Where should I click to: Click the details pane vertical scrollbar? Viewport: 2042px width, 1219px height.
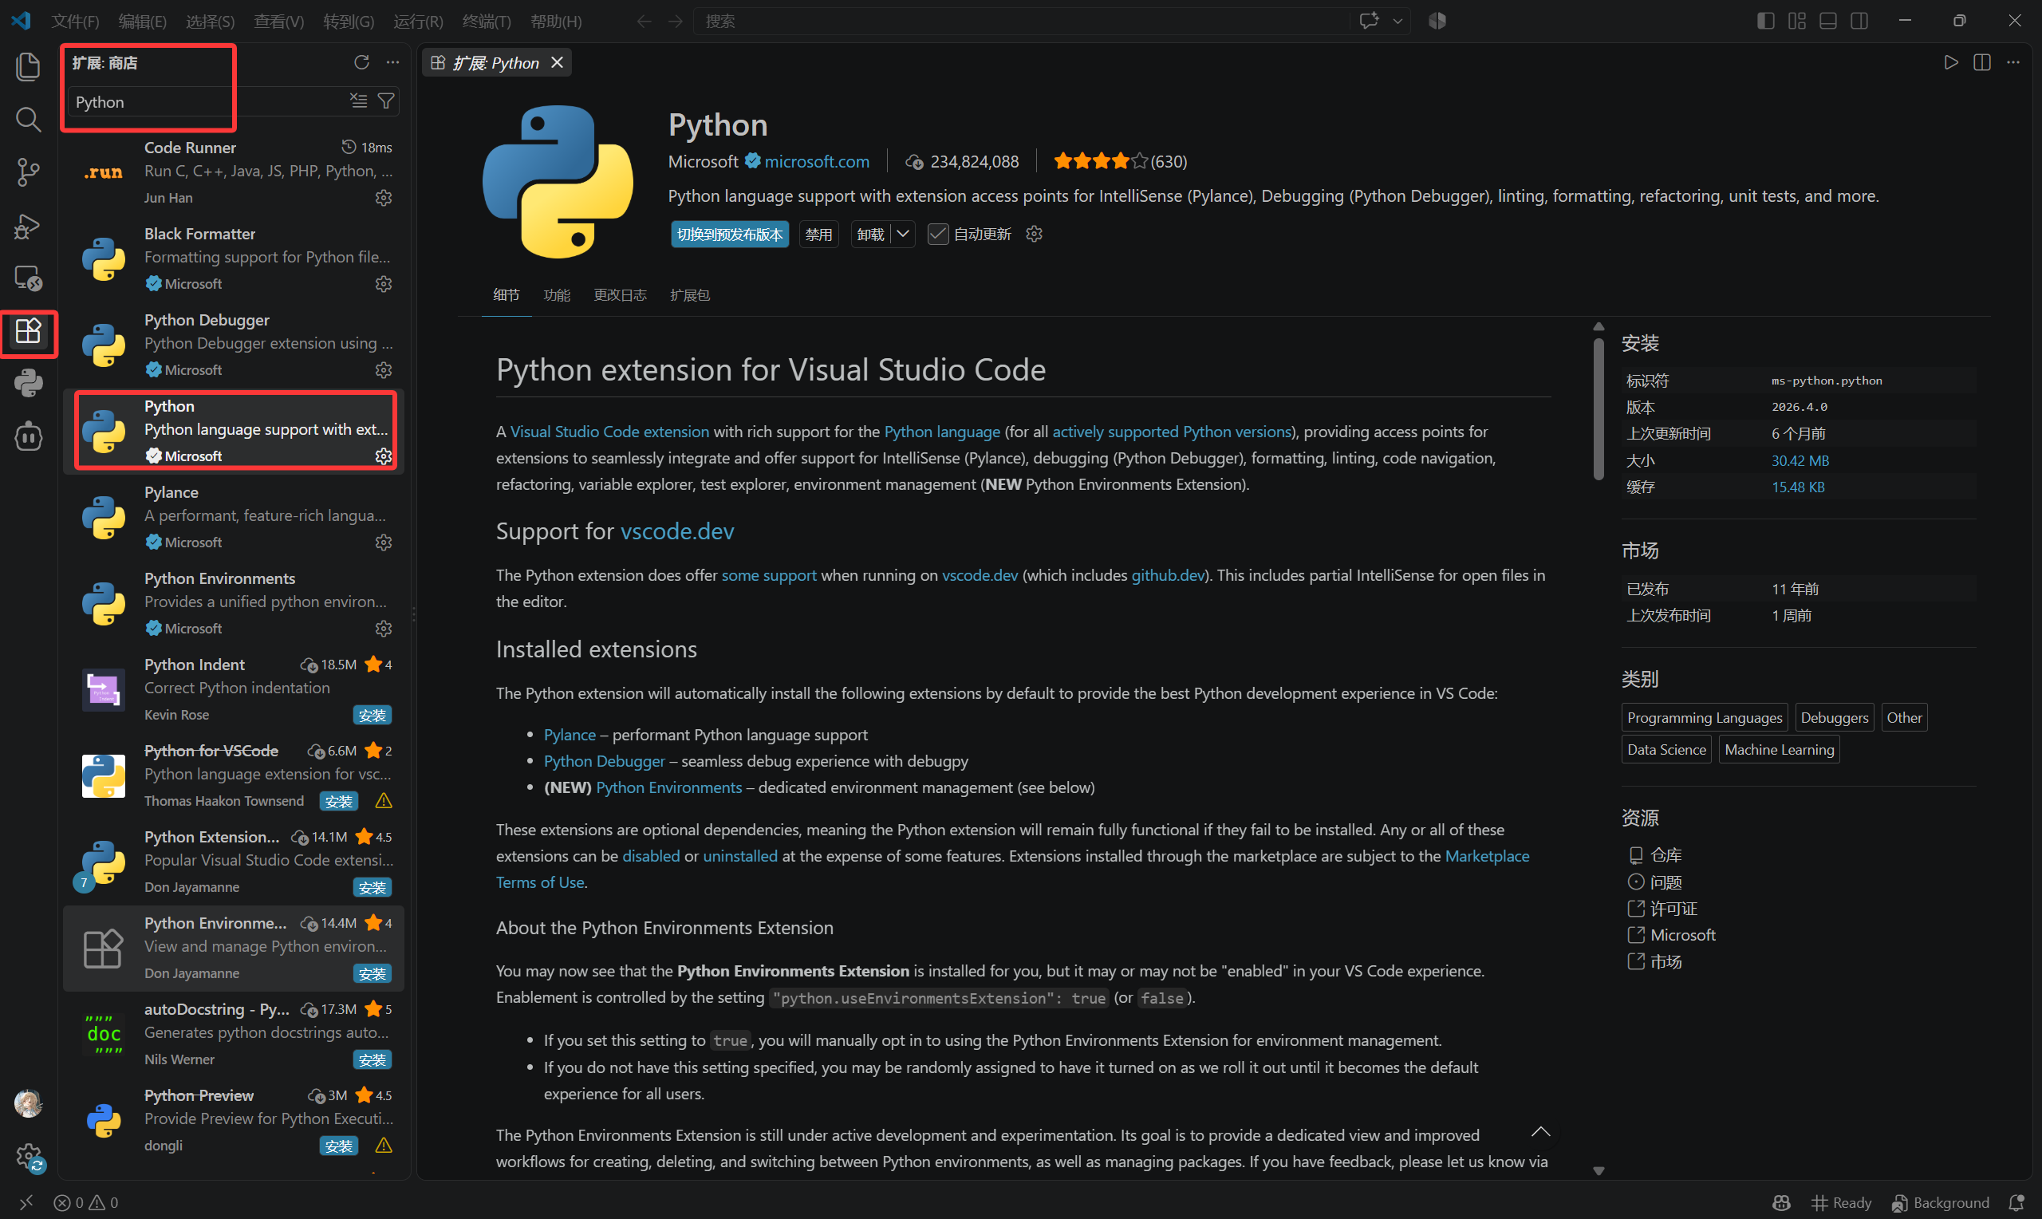coord(1599,409)
